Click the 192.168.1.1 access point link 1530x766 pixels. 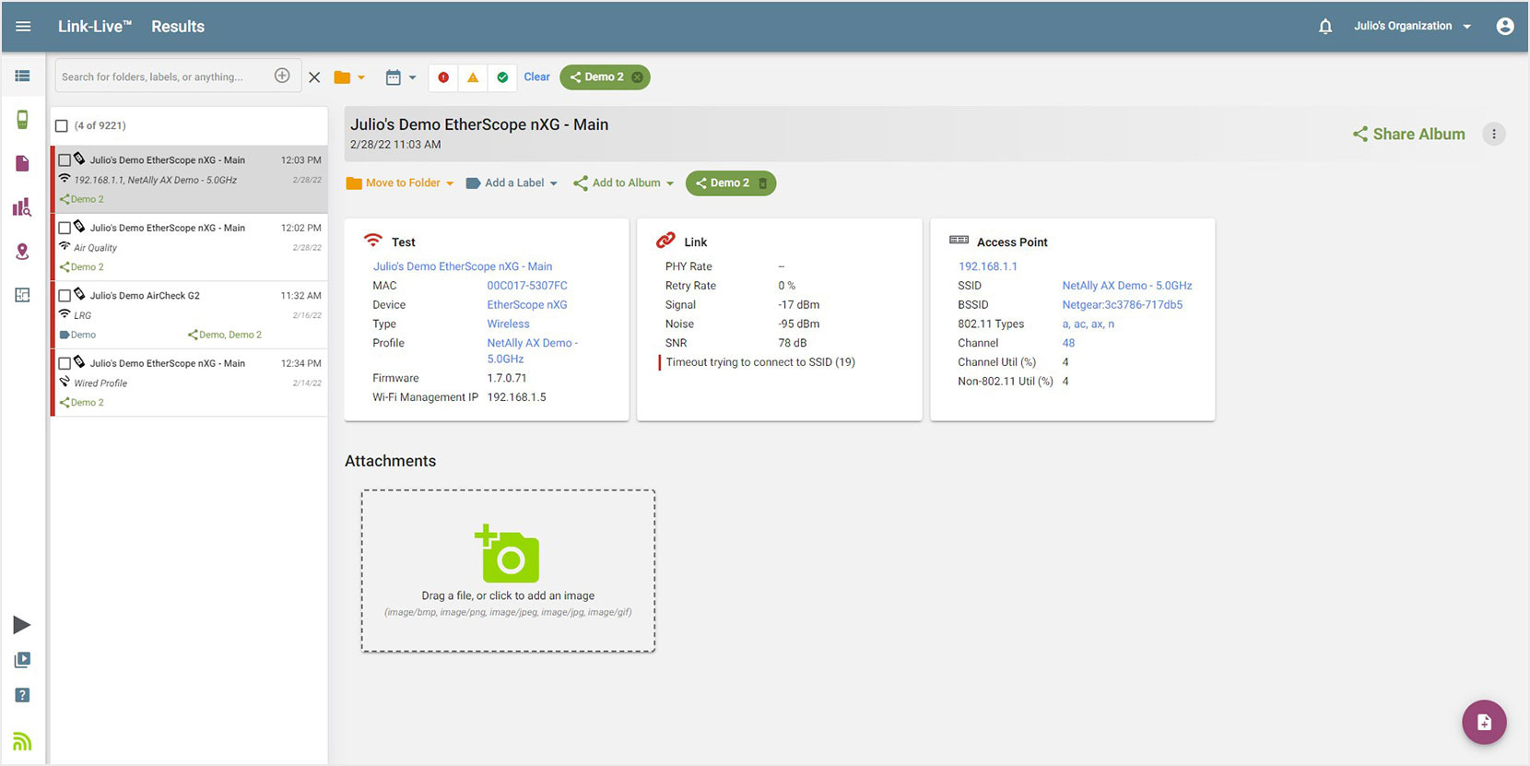988,266
